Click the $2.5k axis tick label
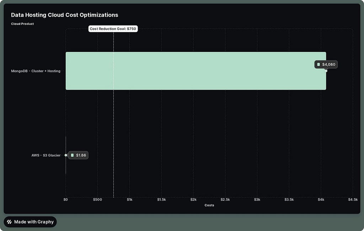Screen dimensions: 364x231 tap(225, 199)
